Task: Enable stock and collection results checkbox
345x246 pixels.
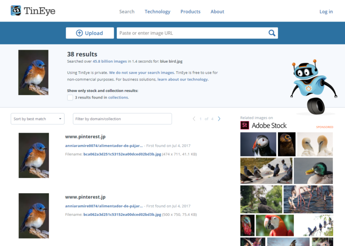Action: coord(70,97)
